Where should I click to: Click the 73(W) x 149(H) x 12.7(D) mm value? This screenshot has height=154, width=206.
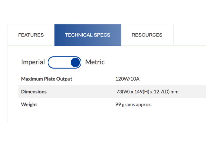(147, 92)
